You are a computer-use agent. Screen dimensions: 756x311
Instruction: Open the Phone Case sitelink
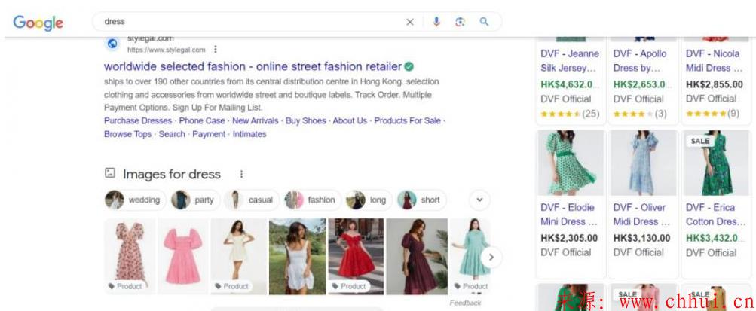(202, 120)
